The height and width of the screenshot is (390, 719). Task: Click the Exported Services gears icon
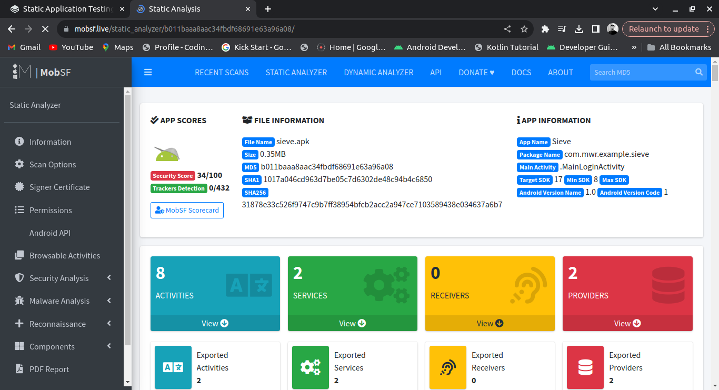(x=311, y=367)
